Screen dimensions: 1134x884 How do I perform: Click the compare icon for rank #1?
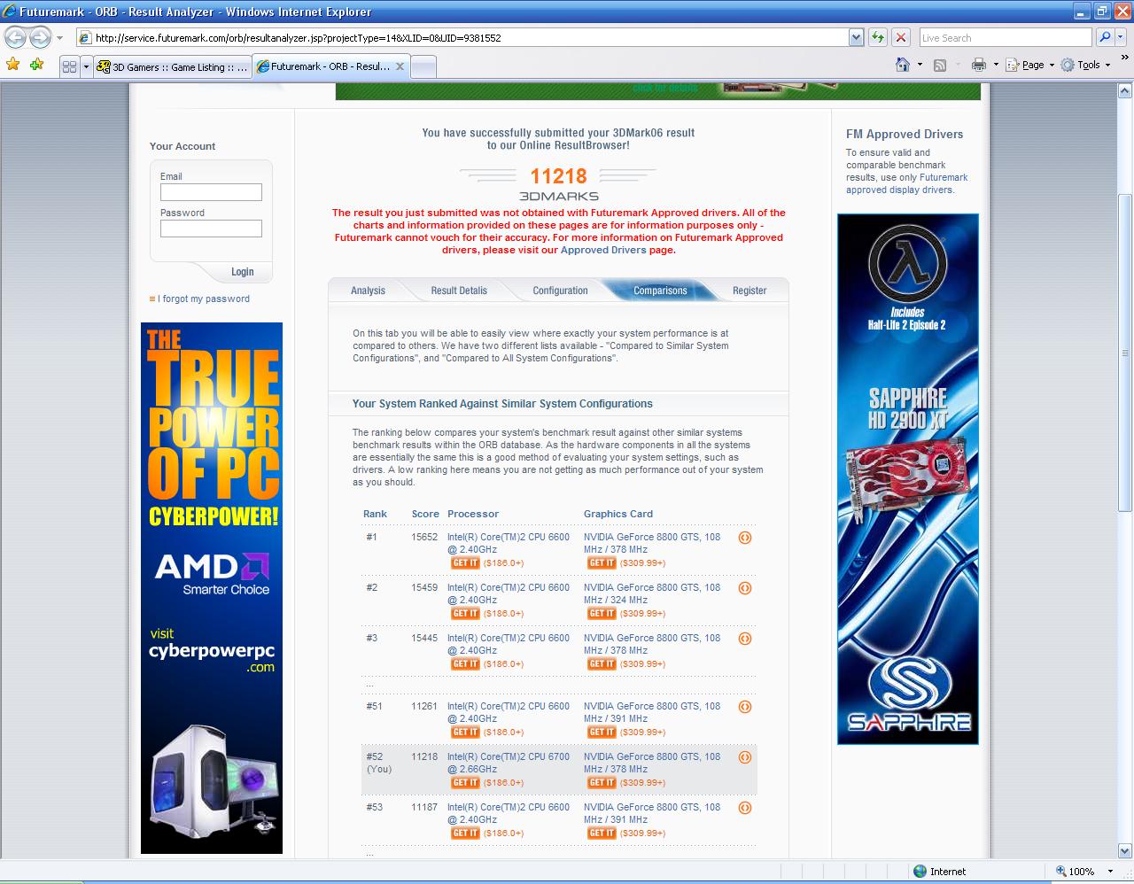(x=745, y=538)
